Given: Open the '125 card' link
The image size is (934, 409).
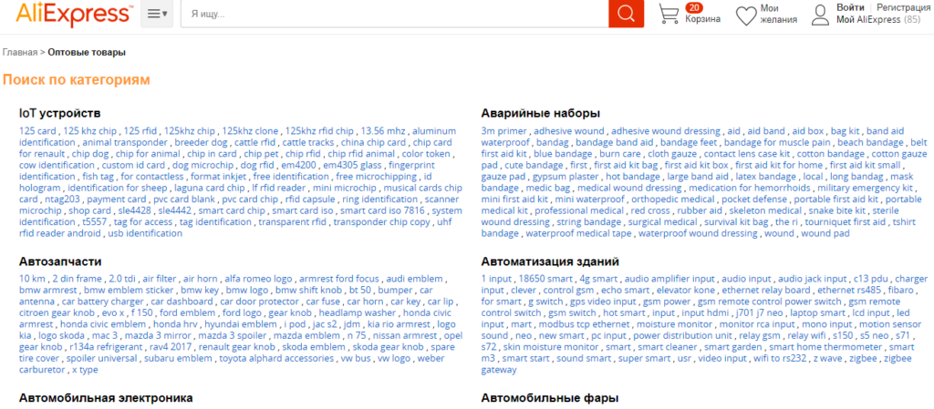Looking at the screenshot, I should tap(38, 131).
